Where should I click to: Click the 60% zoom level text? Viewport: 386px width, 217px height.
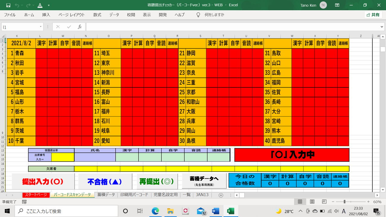[377, 202]
